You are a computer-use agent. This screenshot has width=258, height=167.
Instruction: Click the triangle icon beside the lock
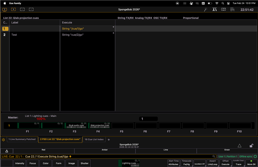point(239,146)
